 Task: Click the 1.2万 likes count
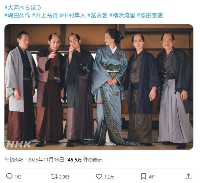[109, 177]
